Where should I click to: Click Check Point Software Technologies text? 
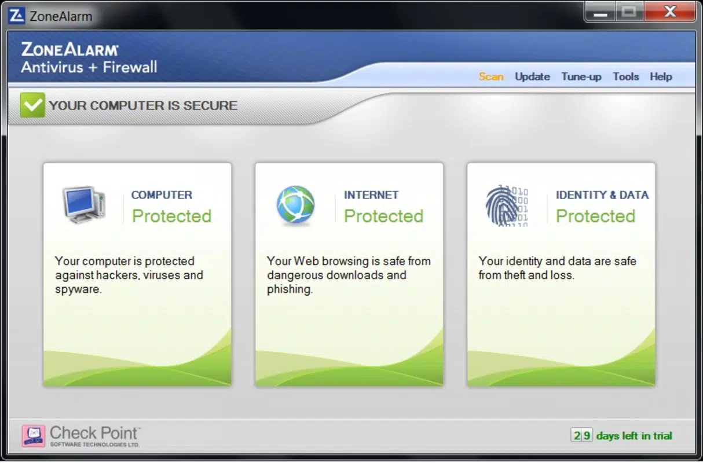coord(94,436)
